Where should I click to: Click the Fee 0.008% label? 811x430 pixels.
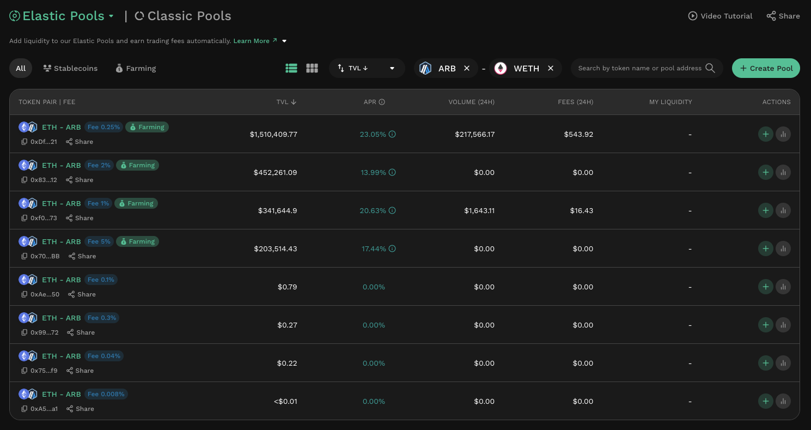pos(106,394)
